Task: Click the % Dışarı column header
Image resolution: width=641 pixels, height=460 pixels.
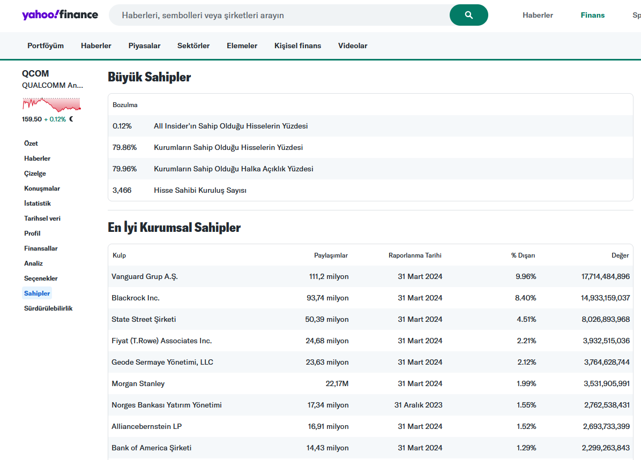Action: tap(523, 255)
